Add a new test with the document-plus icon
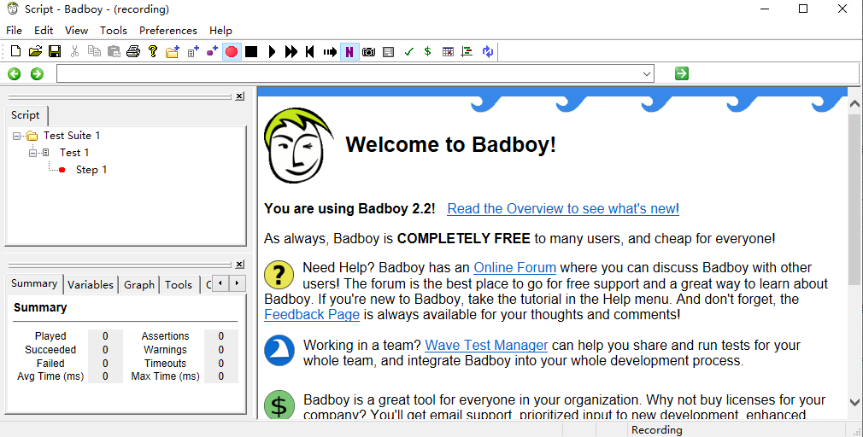 192,52
